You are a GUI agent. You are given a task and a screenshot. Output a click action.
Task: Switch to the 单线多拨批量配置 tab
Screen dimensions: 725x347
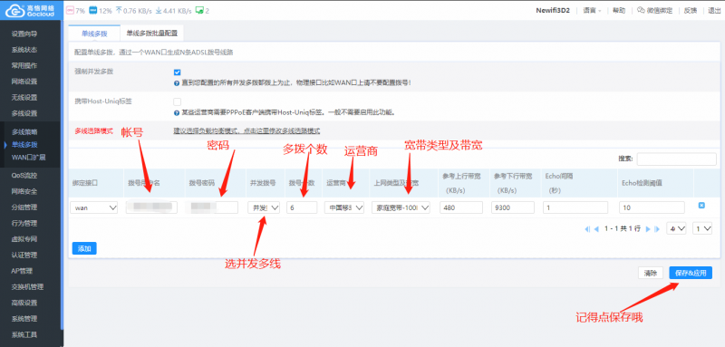tap(151, 34)
